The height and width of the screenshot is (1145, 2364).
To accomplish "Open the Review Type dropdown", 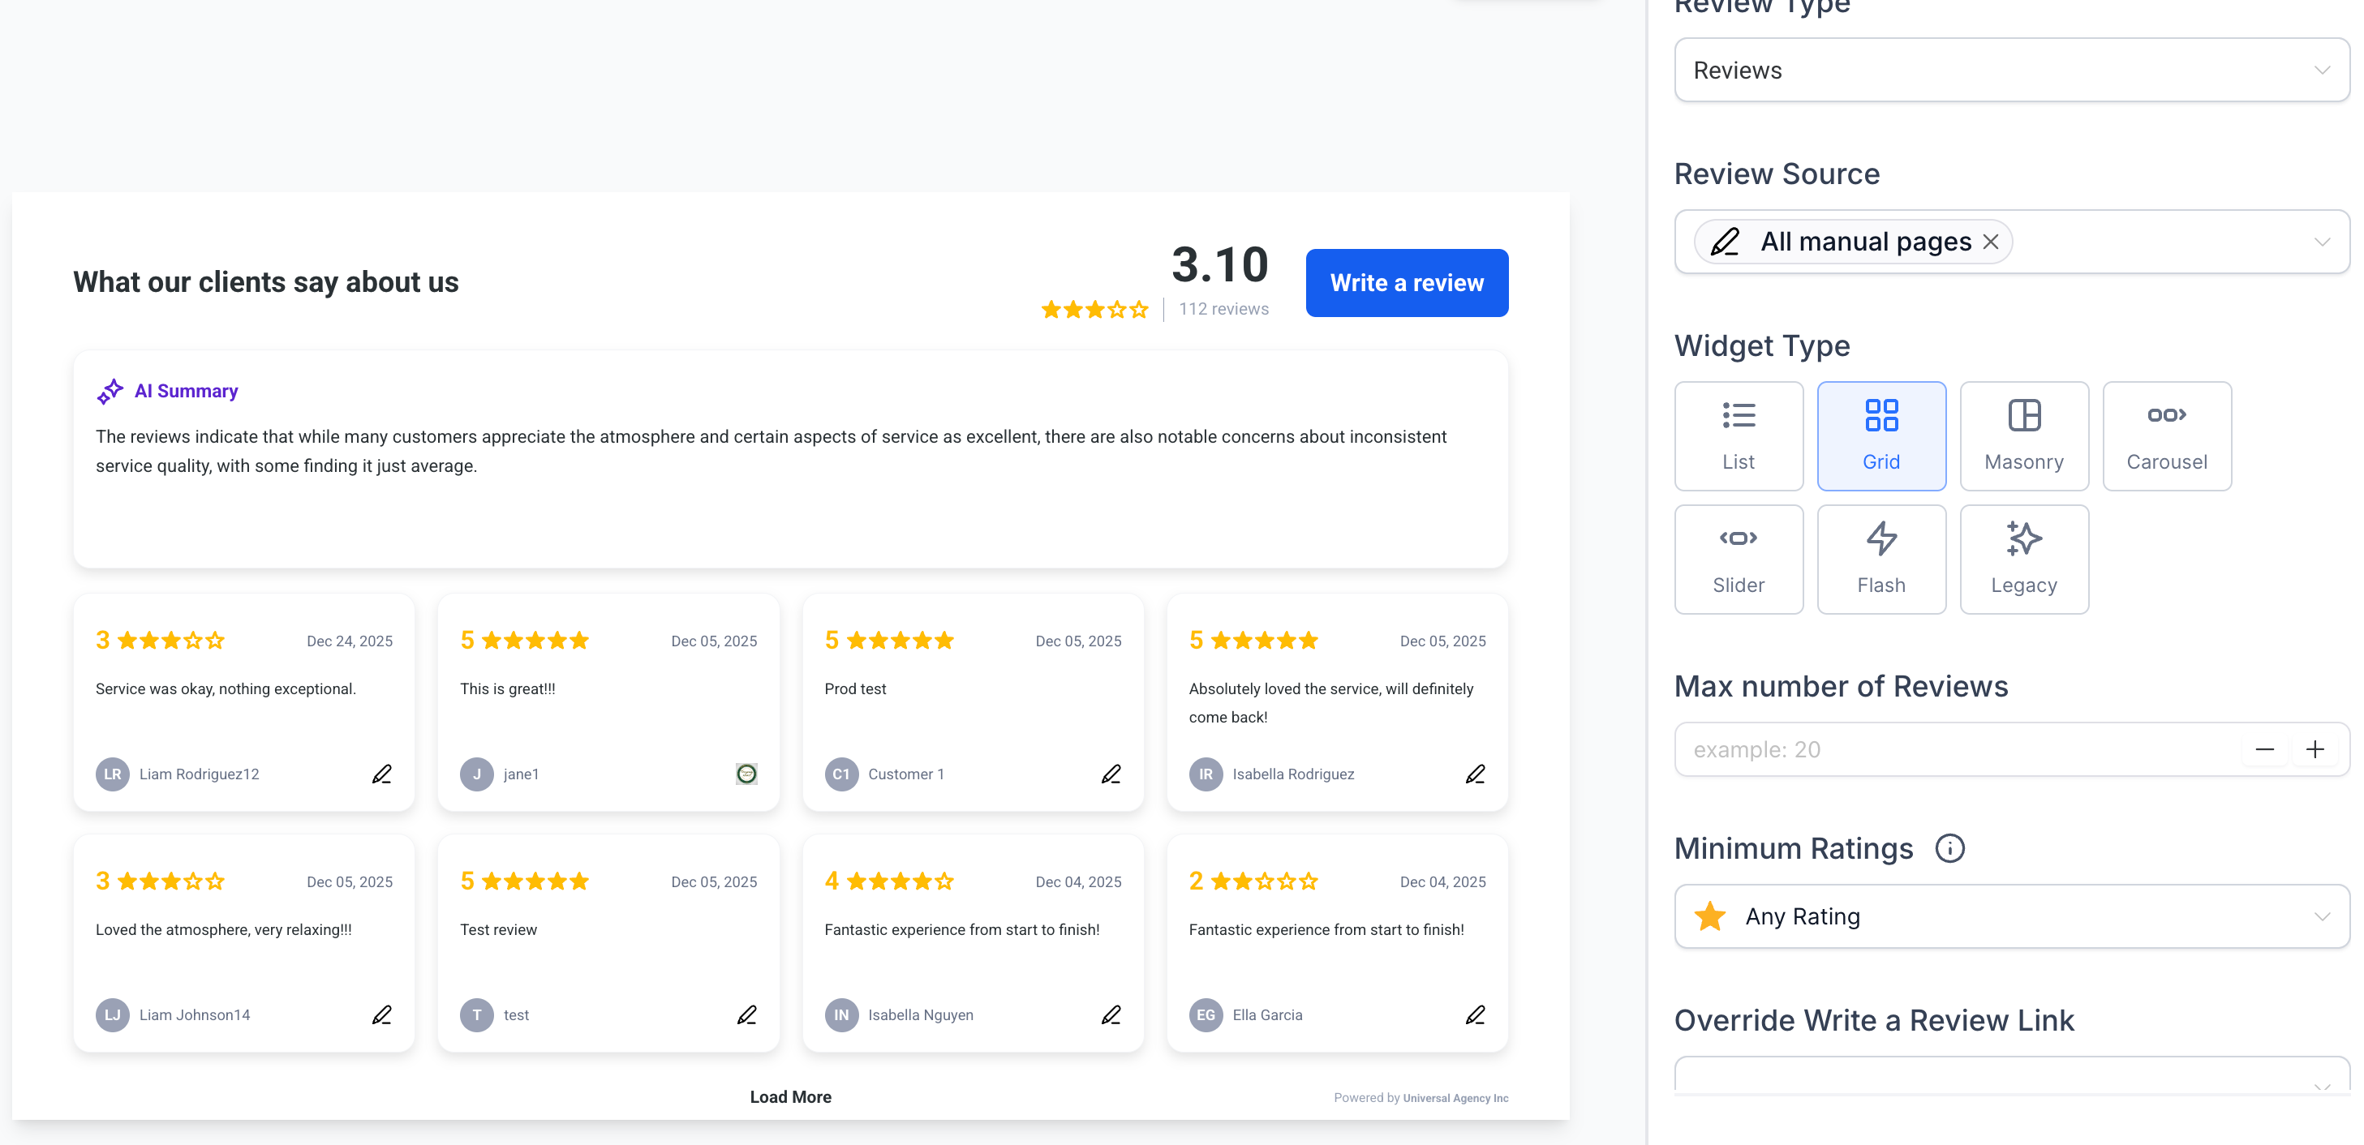I will 2009,71.
